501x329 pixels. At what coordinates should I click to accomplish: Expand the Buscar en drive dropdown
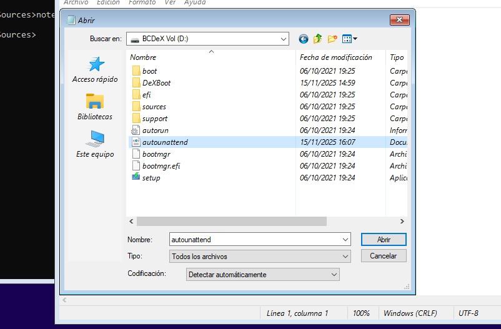(282, 39)
